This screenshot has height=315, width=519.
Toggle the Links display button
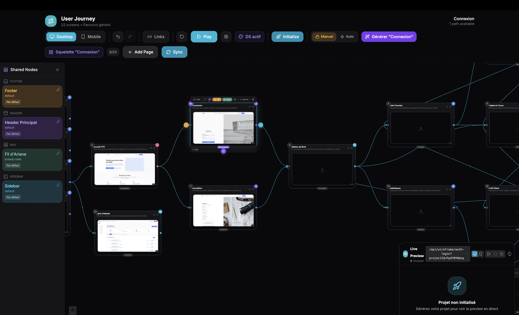[156, 37]
